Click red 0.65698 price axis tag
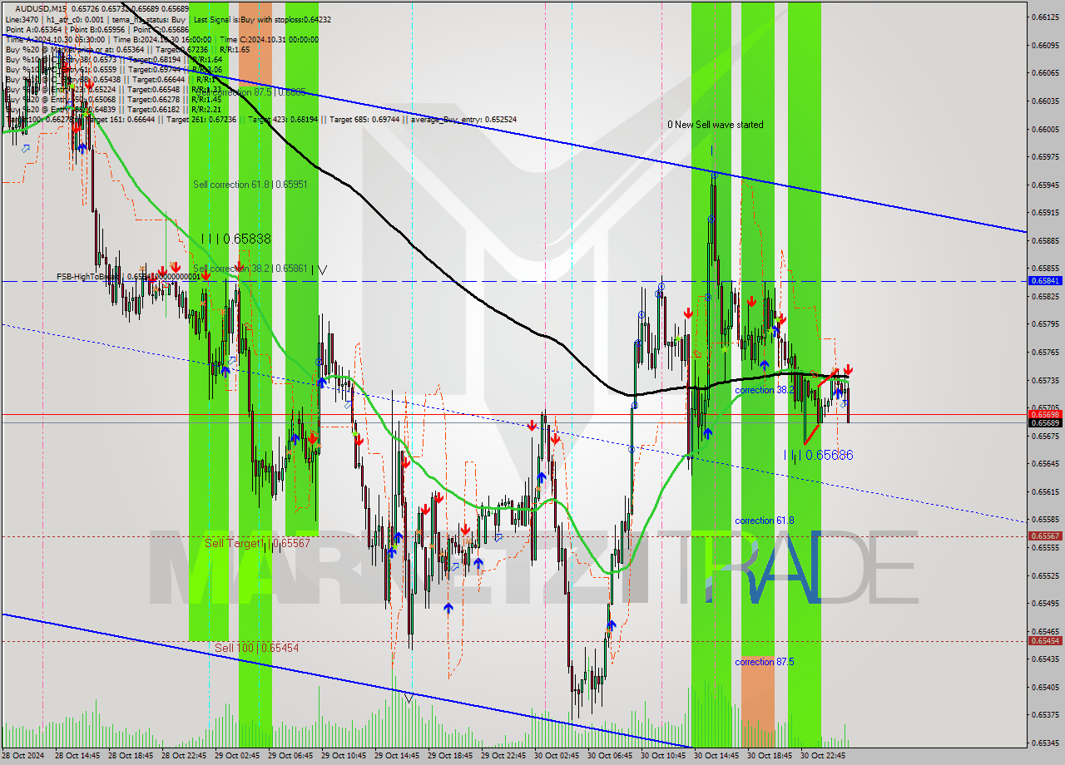The image size is (1065, 765). [x=1046, y=414]
